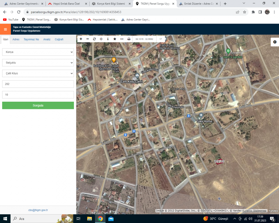Click the Baldibackin restaurant map marker
This screenshot has height=223, width=279.
pos(114,60)
